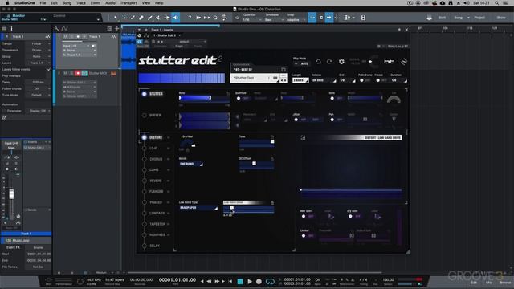The image size is (514, 289).
Task: Click the Stop button in the transport
Action: click(x=240, y=281)
